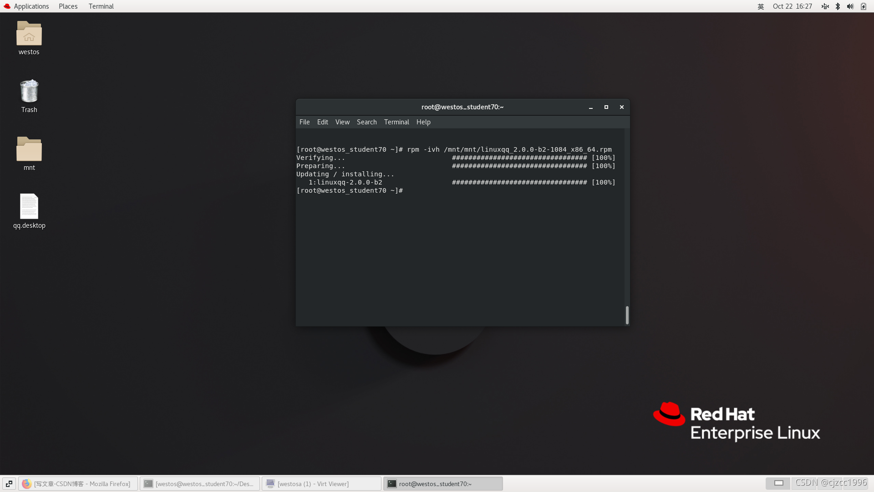874x492 pixels.
Task: Open the Trash desktop icon
Action: pos(29,92)
